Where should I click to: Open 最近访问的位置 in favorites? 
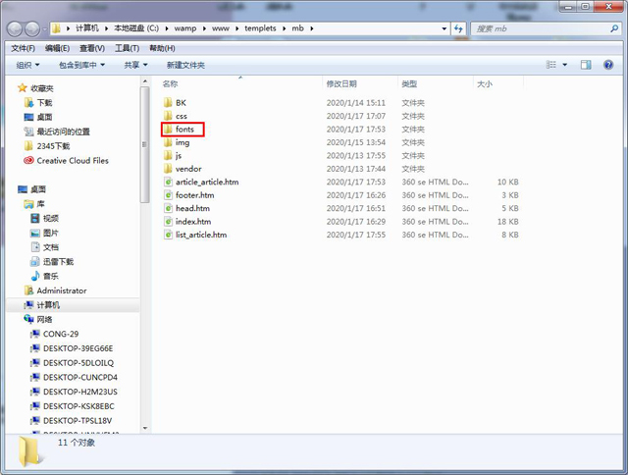tap(57, 132)
